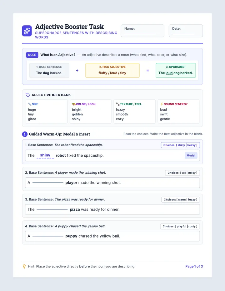Click the Choices warm / fuzzy box

(x=181, y=200)
